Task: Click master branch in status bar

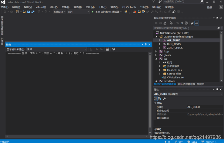Action: click(x=209, y=141)
